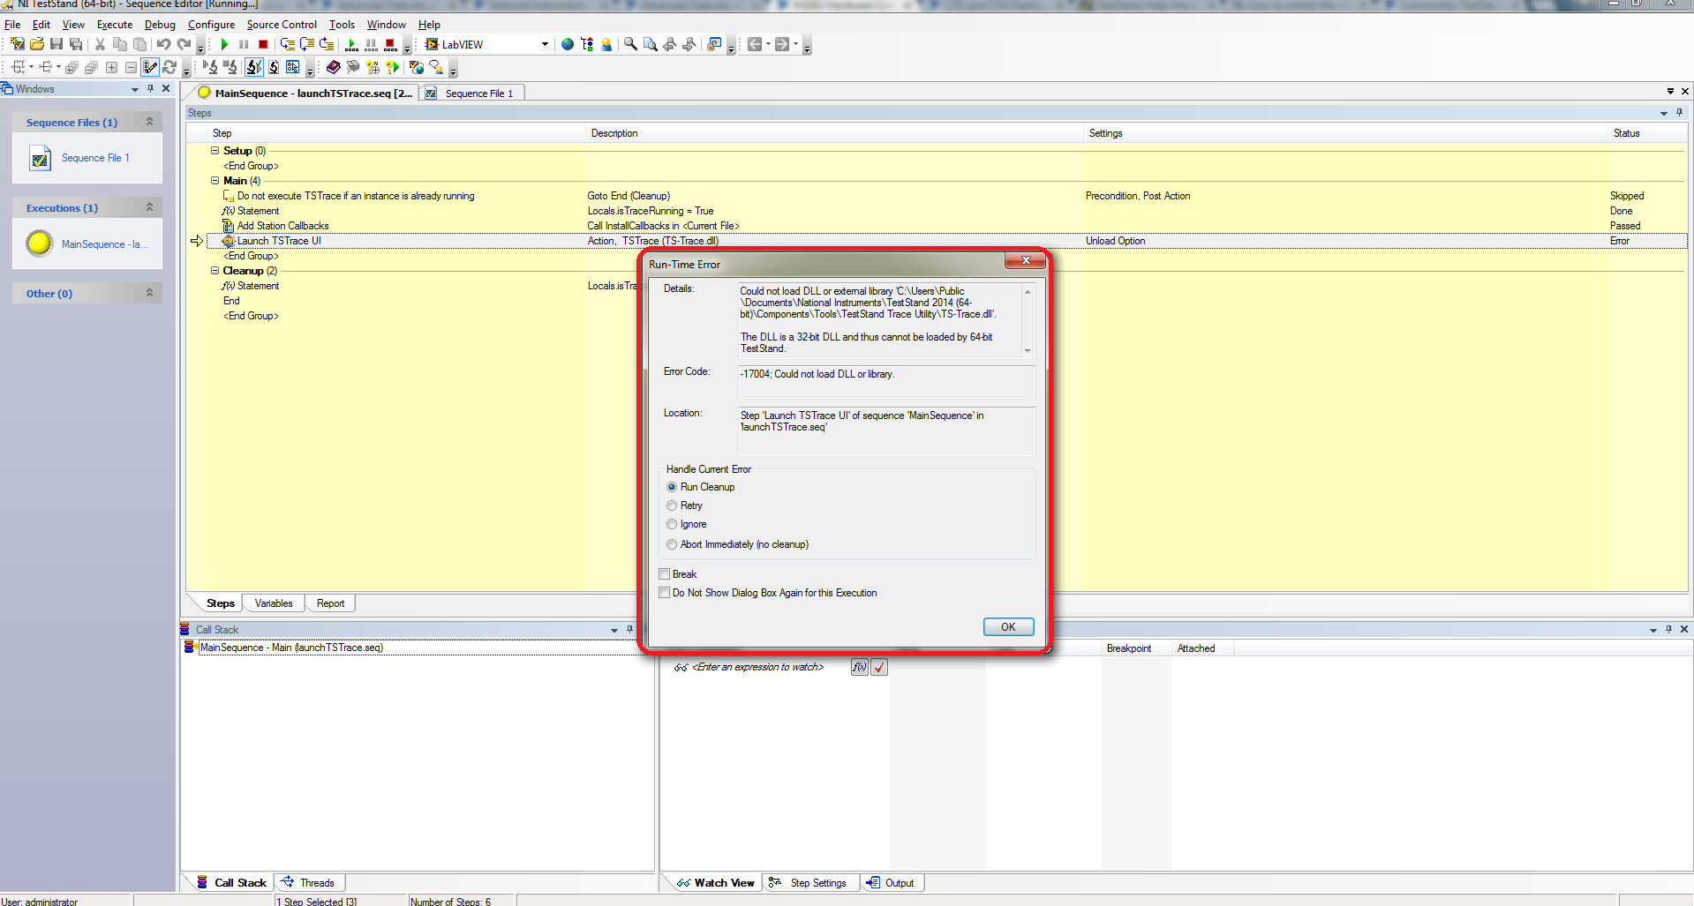
Task: Click the Navigate Back arrow icon
Action: tap(755, 44)
